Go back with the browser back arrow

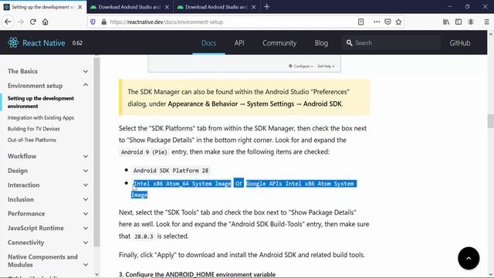[x=8, y=22]
